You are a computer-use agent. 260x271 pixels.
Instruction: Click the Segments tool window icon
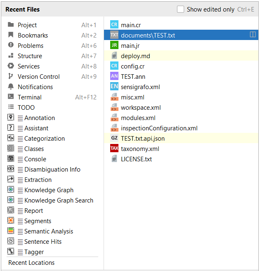point(11,221)
